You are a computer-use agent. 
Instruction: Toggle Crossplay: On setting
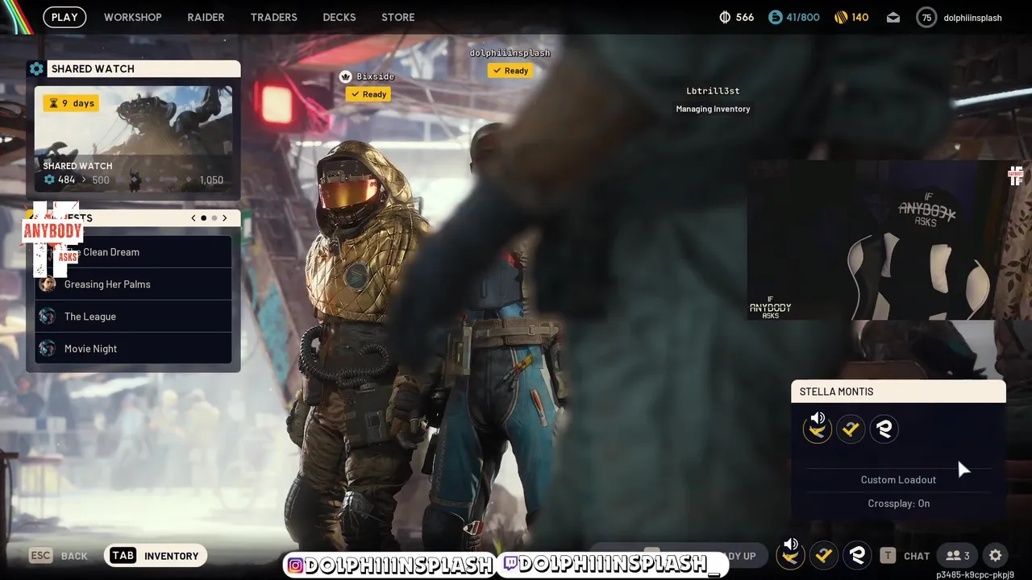click(x=898, y=503)
